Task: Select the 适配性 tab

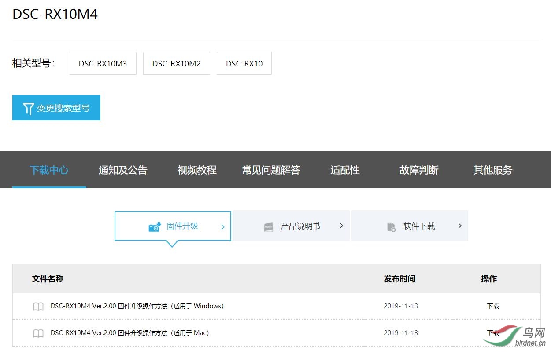Action: pos(345,170)
